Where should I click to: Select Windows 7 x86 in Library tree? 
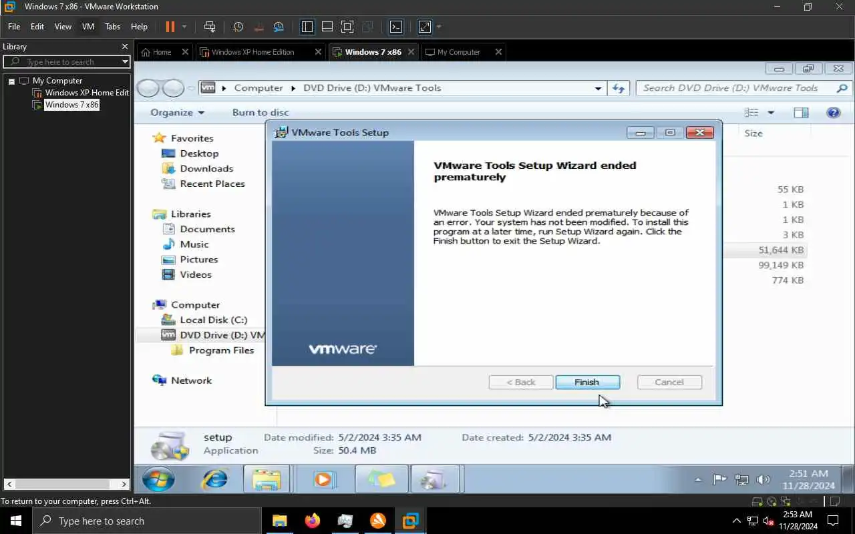coord(71,105)
